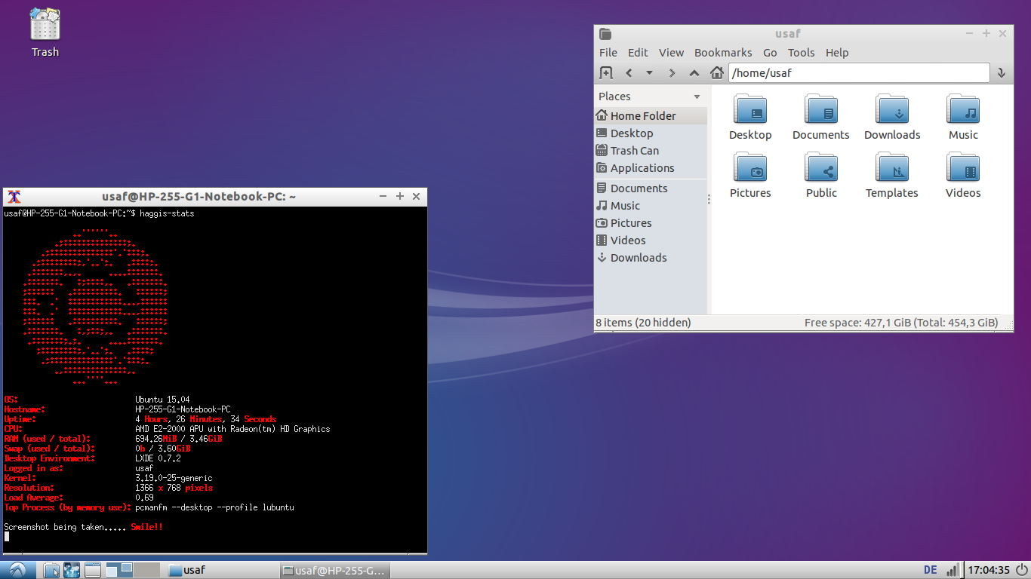Launch the web browser from the taskbar

71,570
